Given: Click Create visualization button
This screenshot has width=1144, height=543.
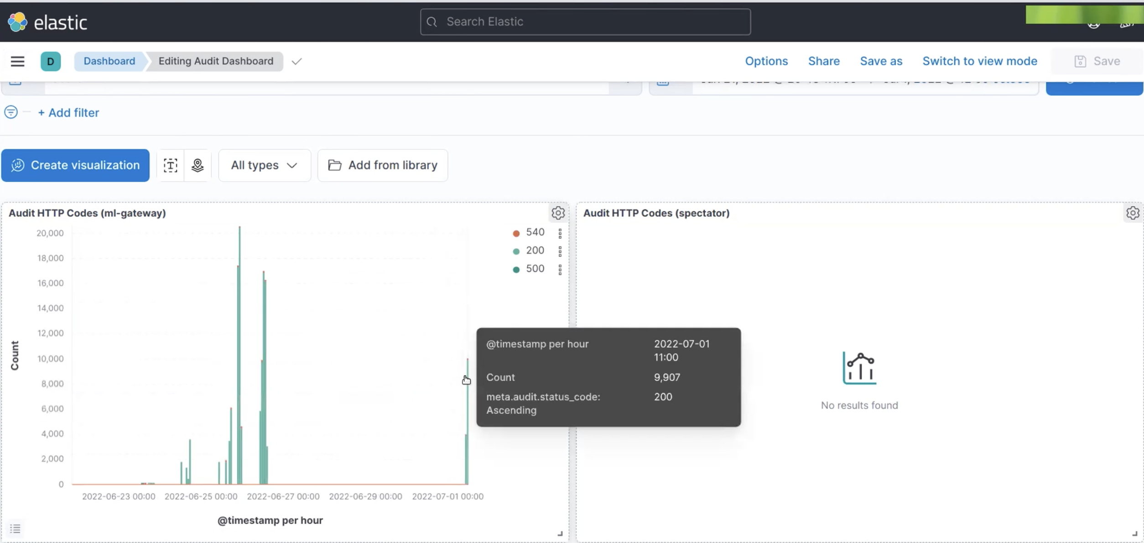Looking at the screenshot, I should (x=75, y=165).
